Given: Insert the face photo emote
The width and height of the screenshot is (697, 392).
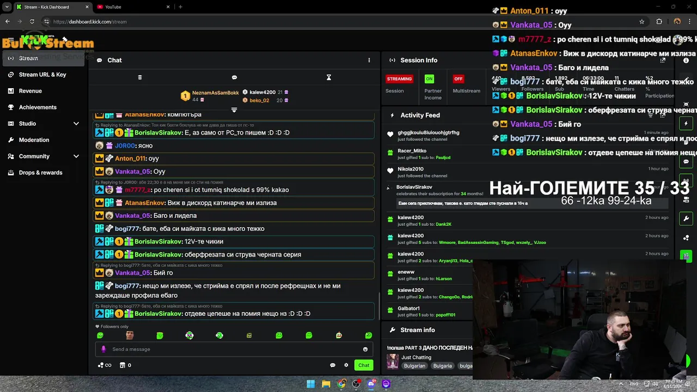Looking at the screenshot, I should pyautogui.click(x=130, y=335).
